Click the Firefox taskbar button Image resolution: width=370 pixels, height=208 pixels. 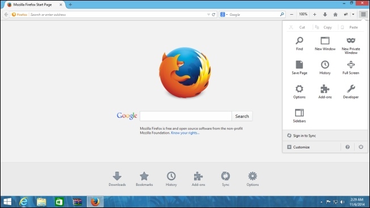[x=95, y=202]
